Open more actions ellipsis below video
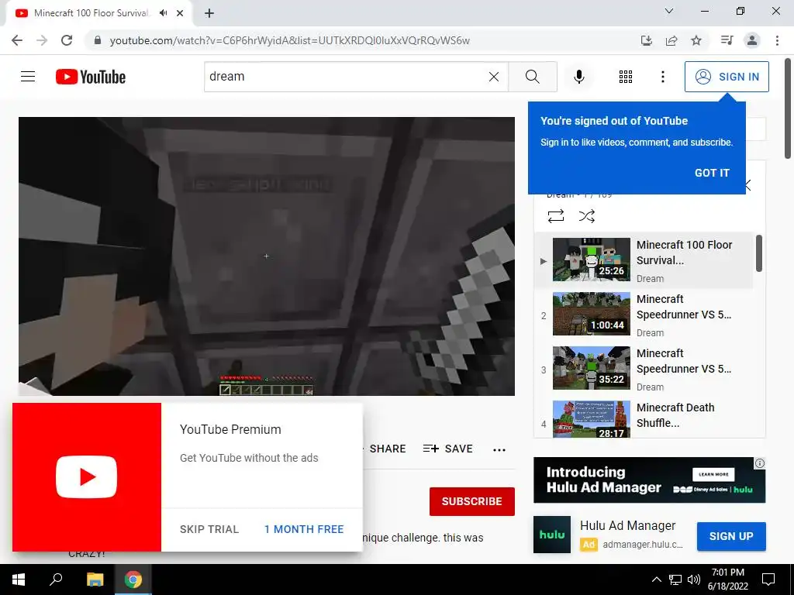 [x=499, y=449]
